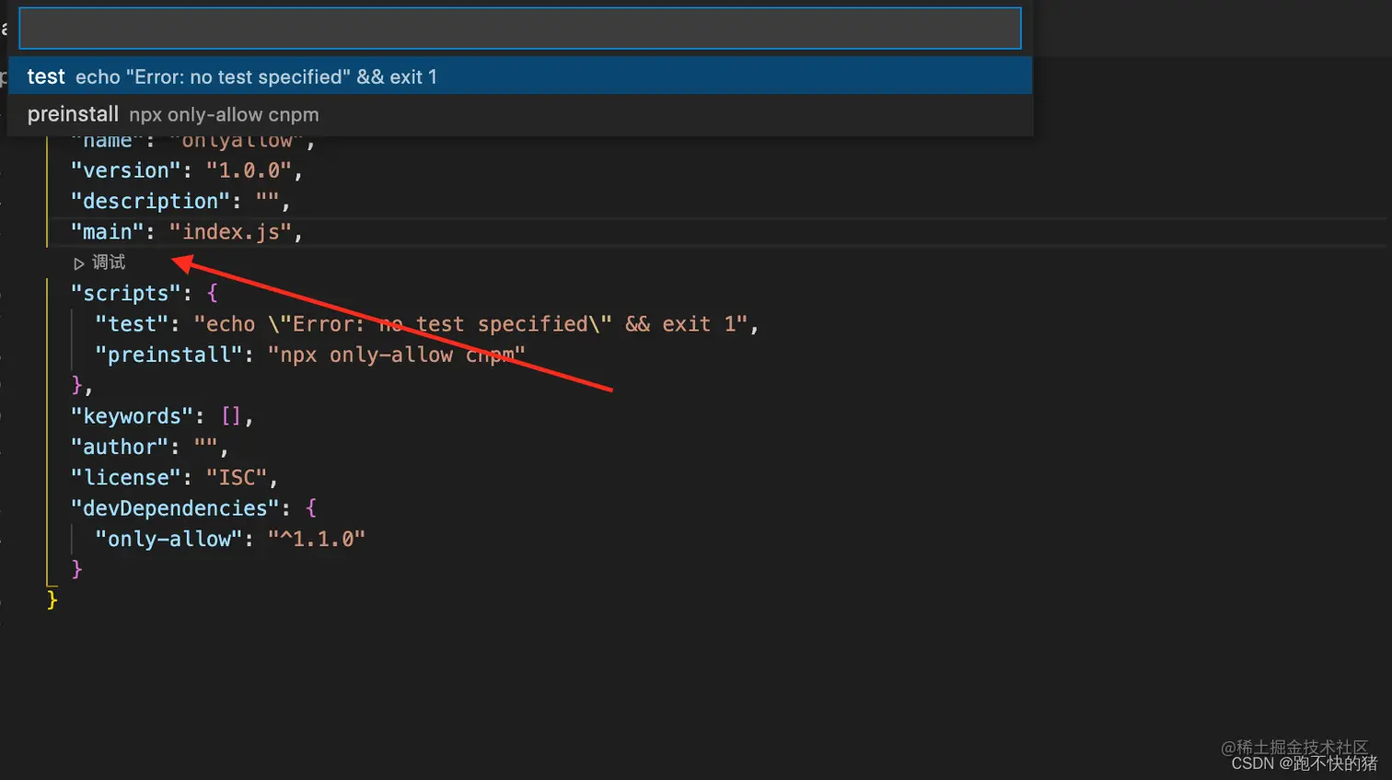Click the empty brackets after keywords
Image resolution: width=1392 pixels, height=780 pixels.
click(x=231, y=416)
